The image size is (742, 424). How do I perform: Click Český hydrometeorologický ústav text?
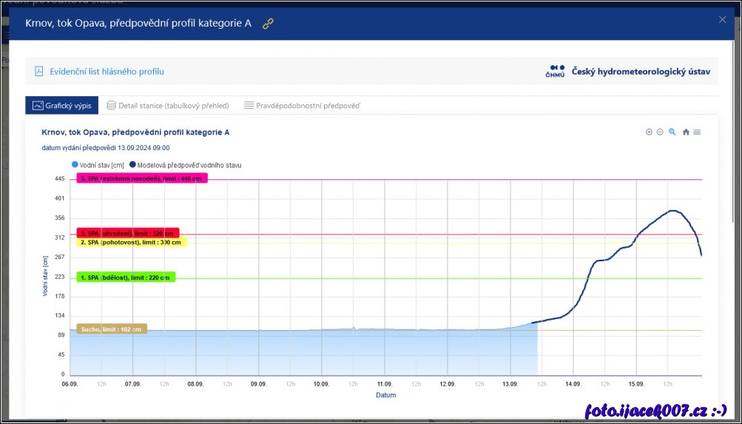[x=641, y=72]
